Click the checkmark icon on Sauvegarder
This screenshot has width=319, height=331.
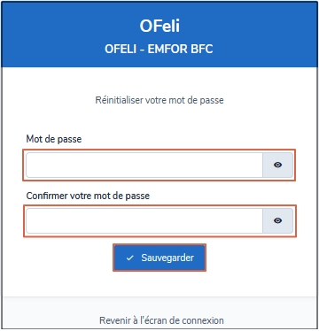pos(129,258)
